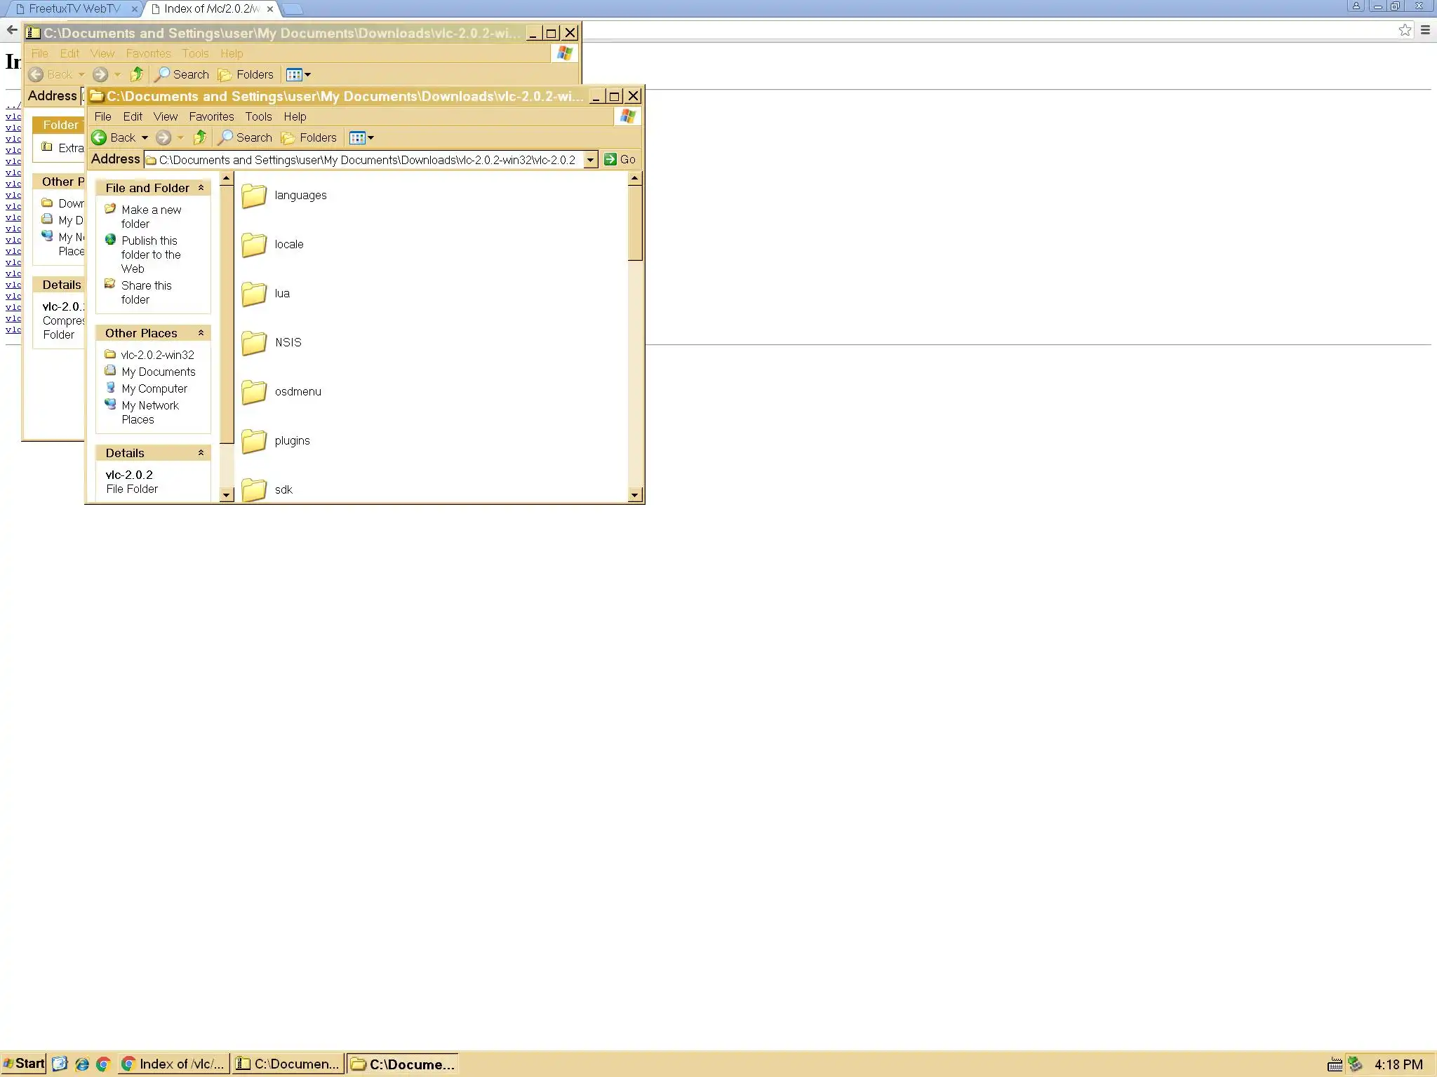This screenshot has height=1077, width=1437.
Task: Click the Chrome icon in quick launch
Action: pos(103,1064)
